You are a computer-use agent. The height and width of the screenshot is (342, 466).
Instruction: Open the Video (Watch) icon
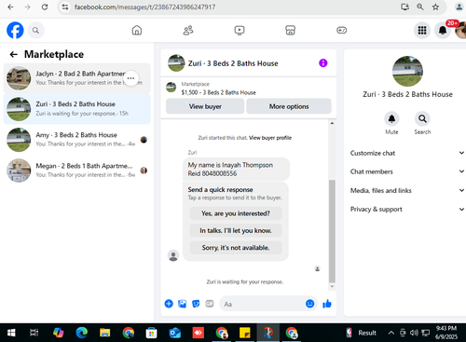coord(240,30)
